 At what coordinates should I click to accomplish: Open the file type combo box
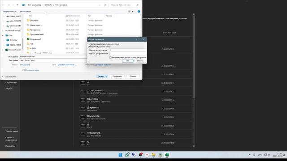coord(52,60)
